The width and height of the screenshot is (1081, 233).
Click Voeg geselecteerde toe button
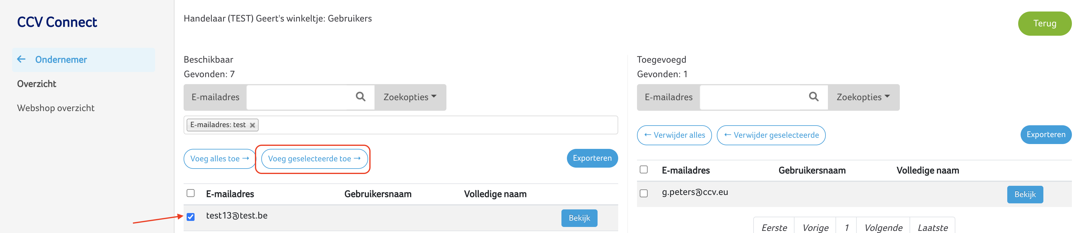tap(314, 159)
